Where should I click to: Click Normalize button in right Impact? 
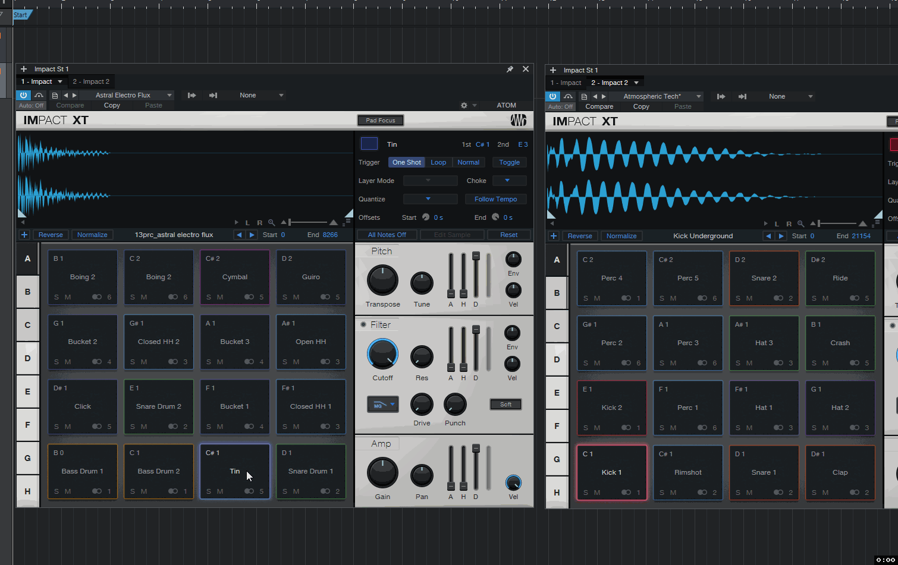coord(621,236)
